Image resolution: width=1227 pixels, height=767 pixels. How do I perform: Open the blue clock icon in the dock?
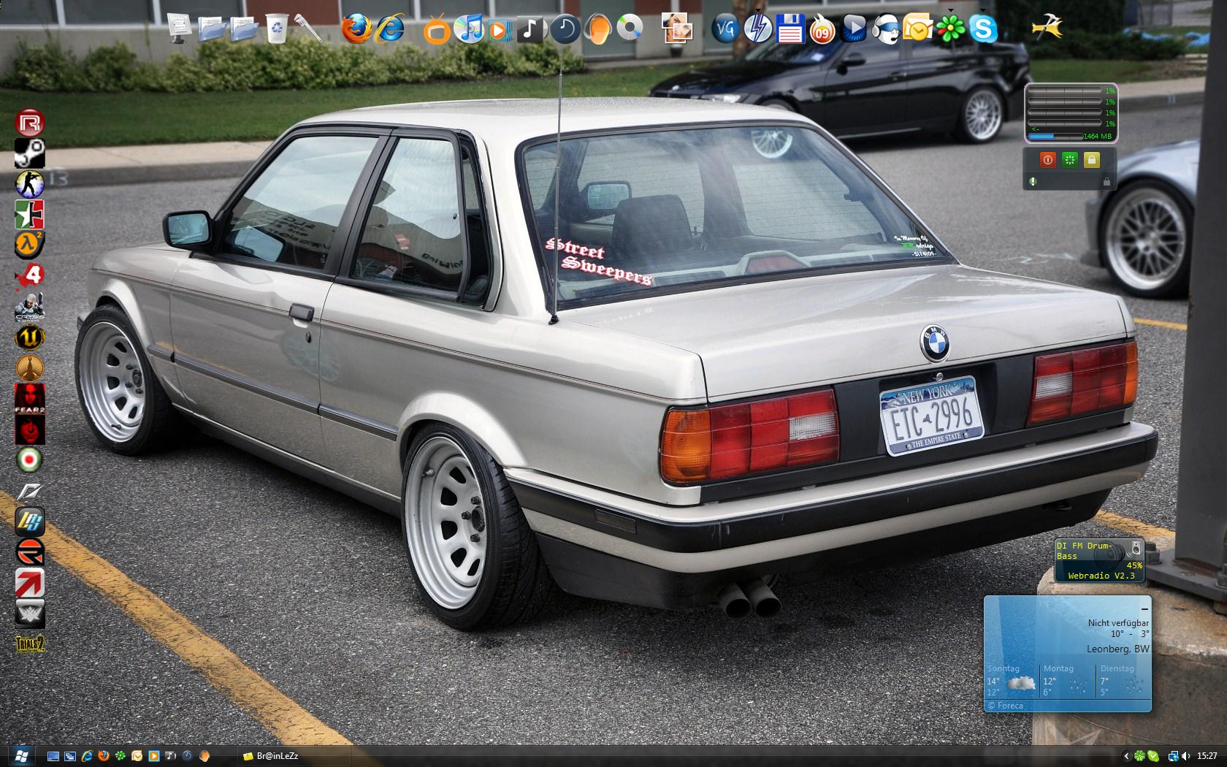[x=565, y=28]
